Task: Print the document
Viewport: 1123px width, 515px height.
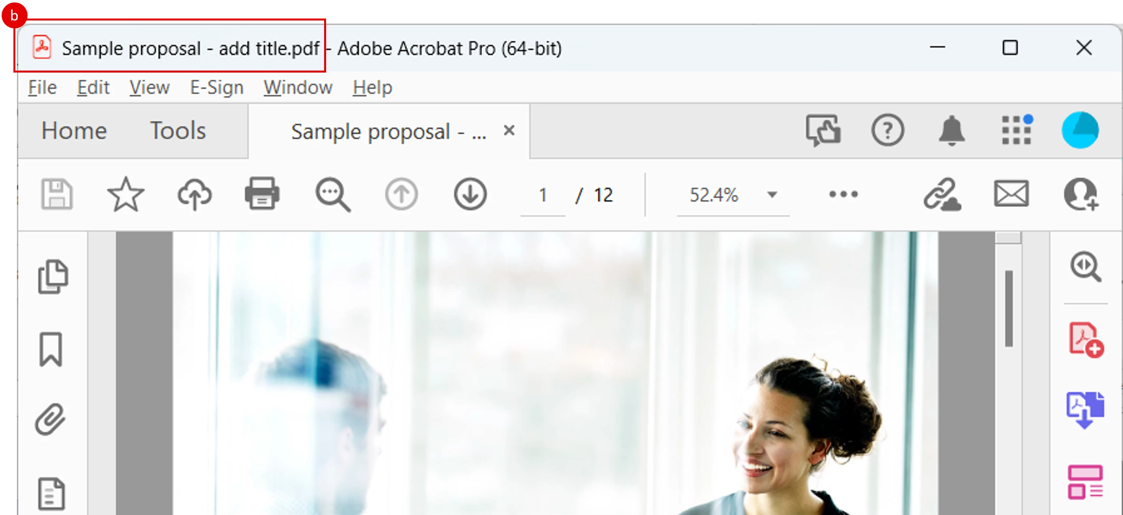Action: [x=262, y=194]
